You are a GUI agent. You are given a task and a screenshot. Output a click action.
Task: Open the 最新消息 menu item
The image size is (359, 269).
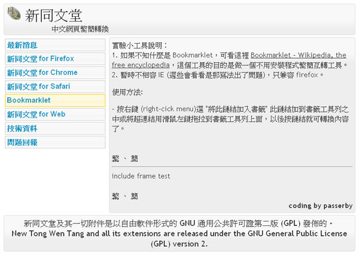22,45
